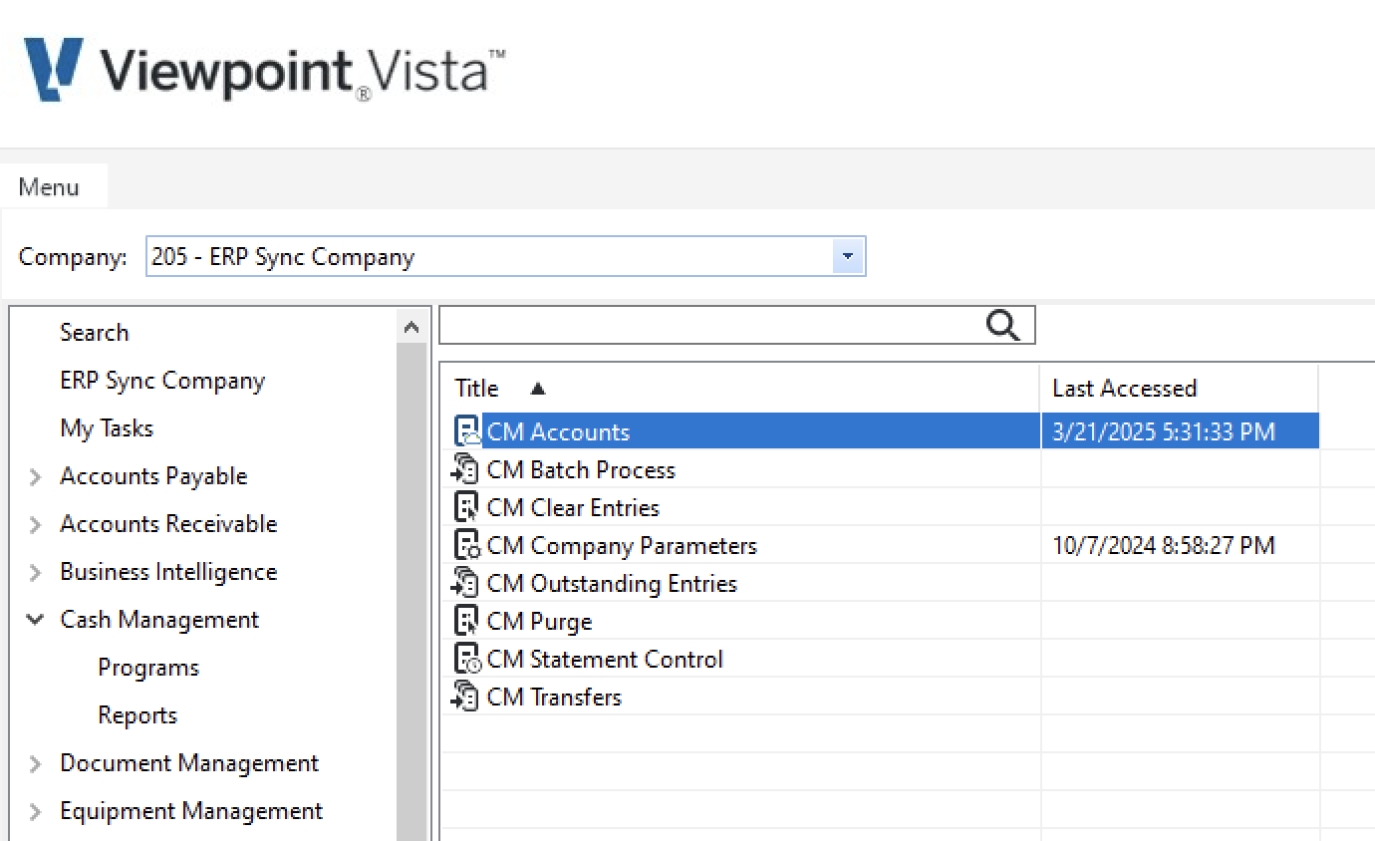Sort by the Last Accessed column header
The image size is (1375, 841).
(1124, 388)
